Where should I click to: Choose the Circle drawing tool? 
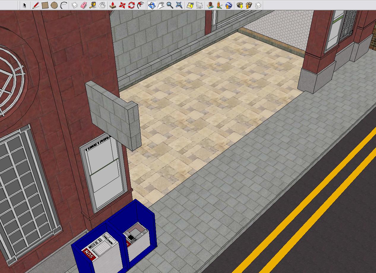coord(54,5)
